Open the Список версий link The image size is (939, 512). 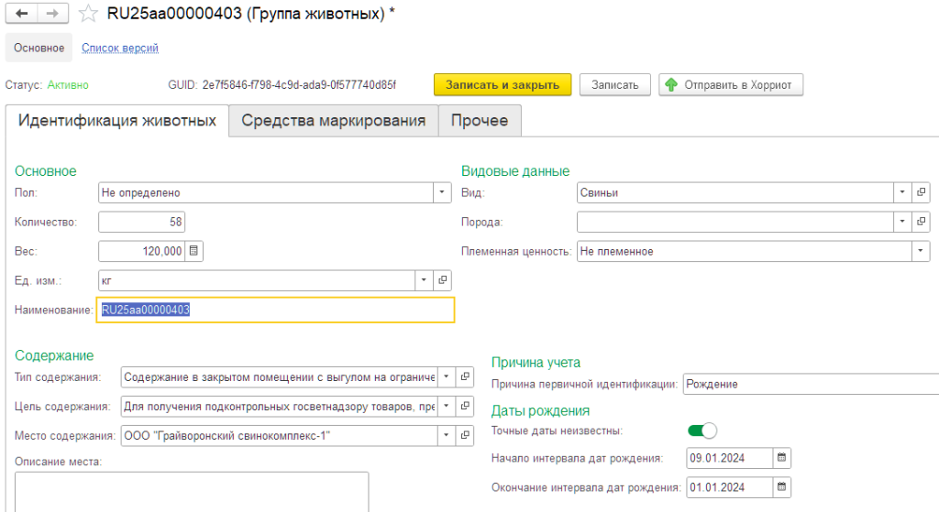point(120,48)
